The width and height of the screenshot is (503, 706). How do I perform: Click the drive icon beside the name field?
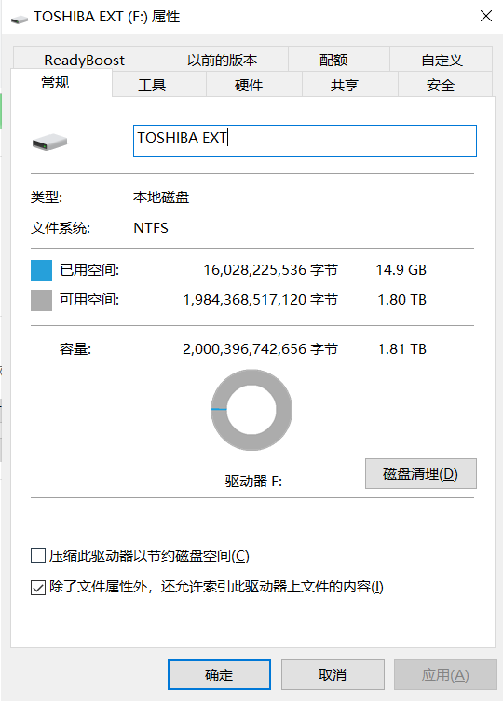(x=49, y=143)
